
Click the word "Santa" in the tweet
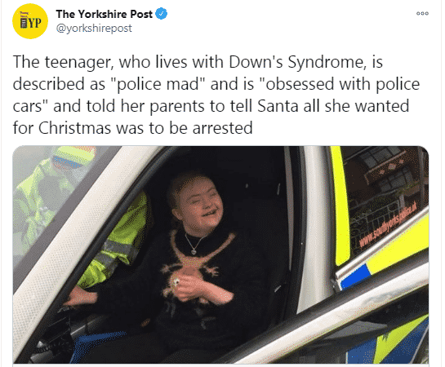pyautogui.click(x=278, y=106)
